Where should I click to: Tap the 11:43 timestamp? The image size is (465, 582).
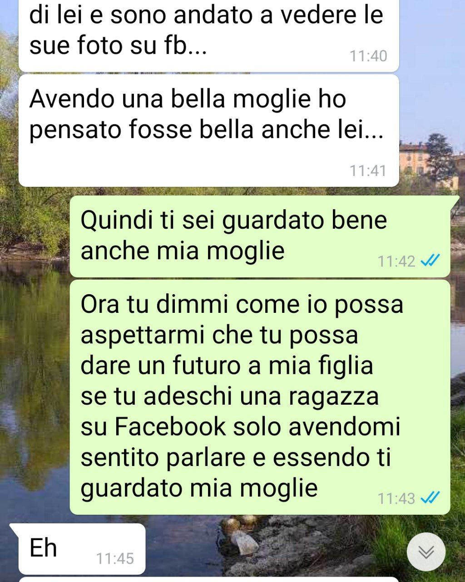pyautogui.click(x=396, y=499)
